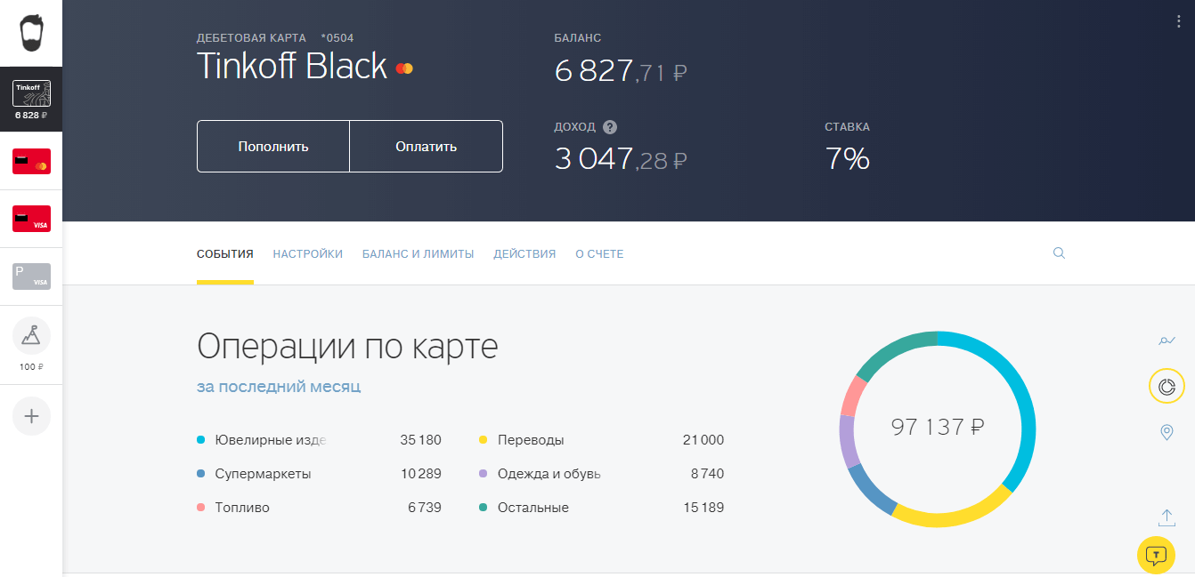The width and height of the screenshot is (1195, 577).
Task: Switch to line chart view
Action: [1167, 341]
